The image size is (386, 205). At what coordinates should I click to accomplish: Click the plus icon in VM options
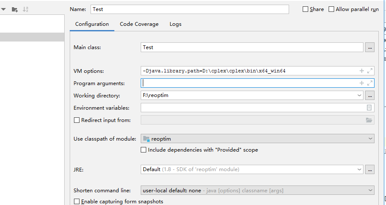pyautogui.click(x=362, y=71)
